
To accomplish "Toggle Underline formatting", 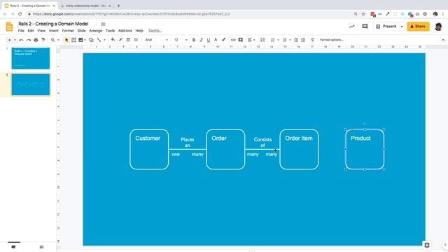I will click(x=209, y=40).
